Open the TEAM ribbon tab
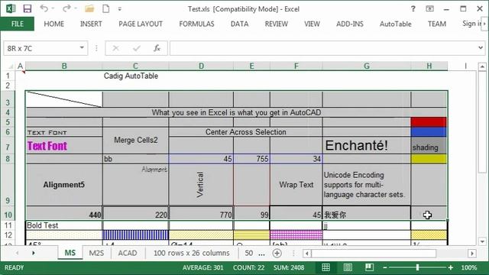Image resolution: width=489 pixels, height=275 pixels. tap(436, 24)
